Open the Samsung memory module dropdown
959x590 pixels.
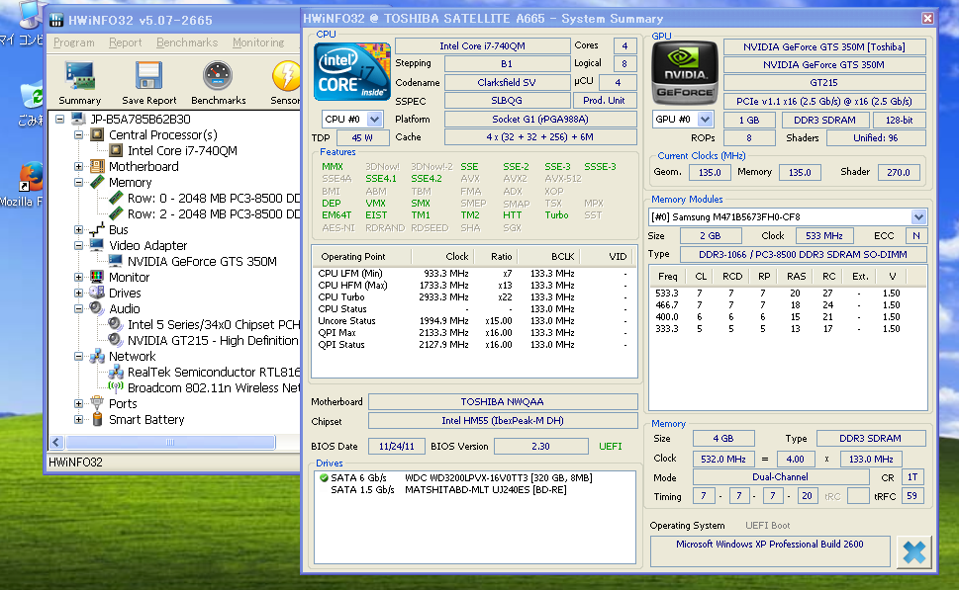(x=918, y=217)
